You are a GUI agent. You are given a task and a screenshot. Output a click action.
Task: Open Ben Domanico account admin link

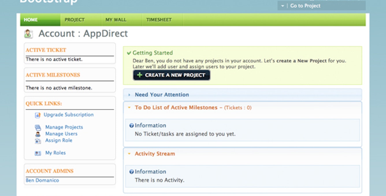tap(42, 180)
